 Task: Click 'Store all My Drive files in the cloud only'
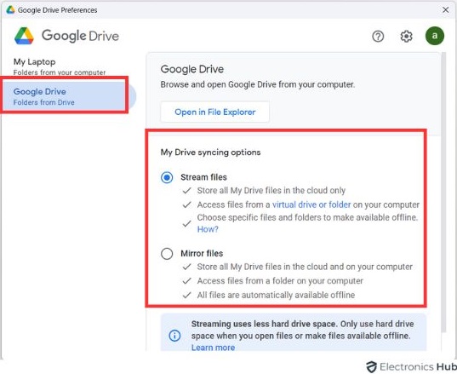271,191
